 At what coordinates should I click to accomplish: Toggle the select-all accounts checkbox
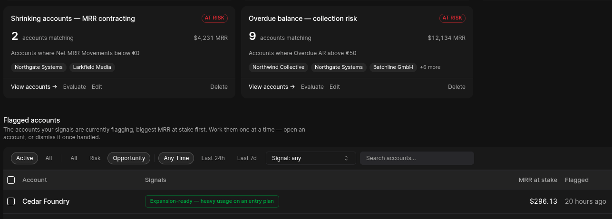pos(11,180)
